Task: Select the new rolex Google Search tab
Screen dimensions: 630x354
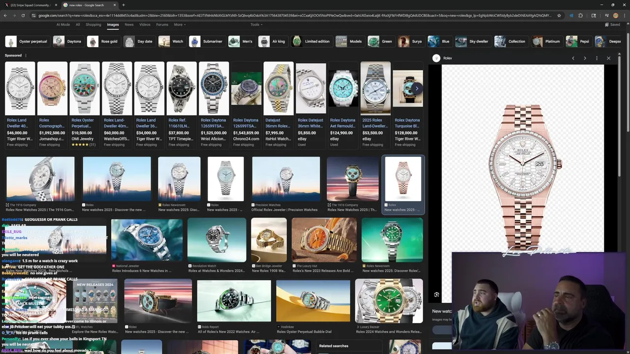Action: click(x=89, y=5)
